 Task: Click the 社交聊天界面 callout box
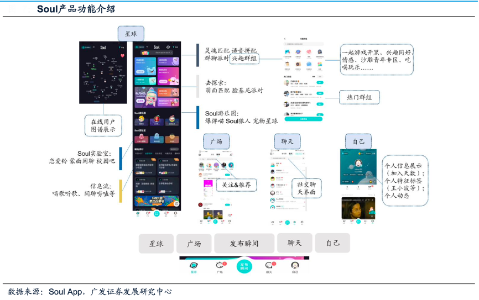pos(305,188)
